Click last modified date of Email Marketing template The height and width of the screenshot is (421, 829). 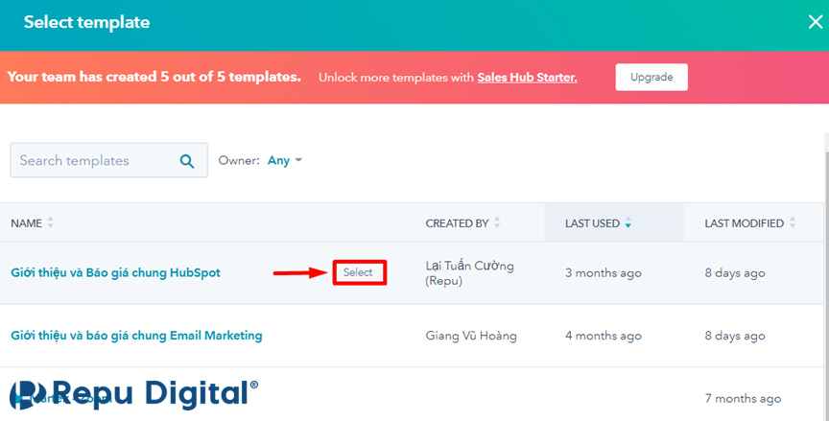[734, 336]
